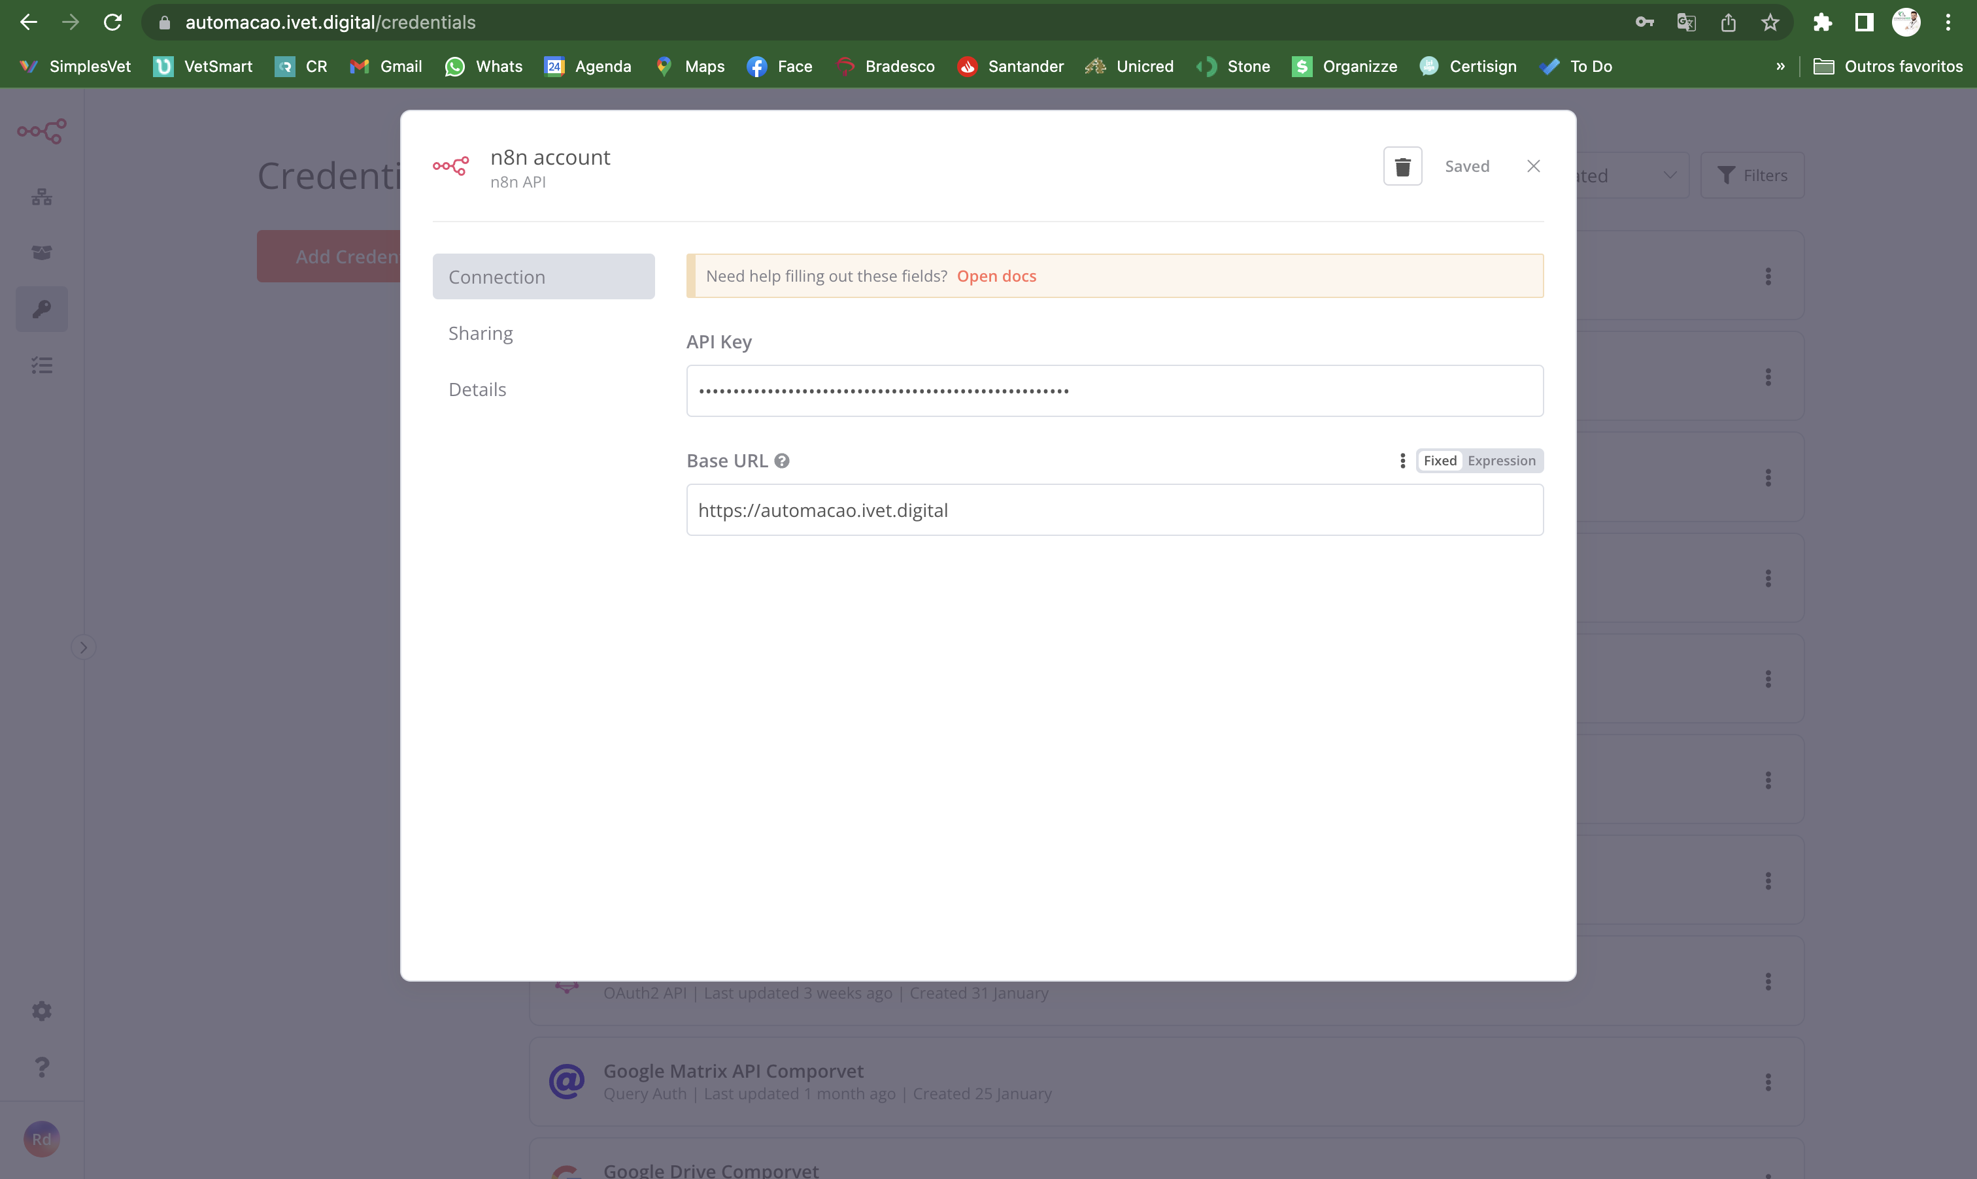This screenshot has height=1179, width=1977.
Task: Open the Details tab
Action: (x=477, y=390)
